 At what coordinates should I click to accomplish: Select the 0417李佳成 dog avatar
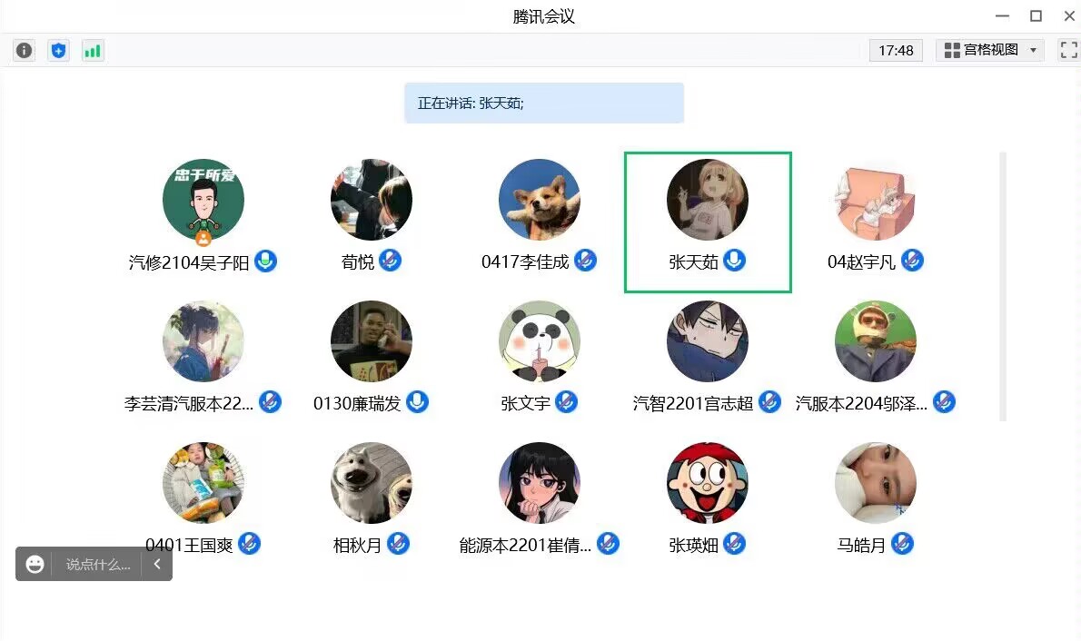coord(539,200)
